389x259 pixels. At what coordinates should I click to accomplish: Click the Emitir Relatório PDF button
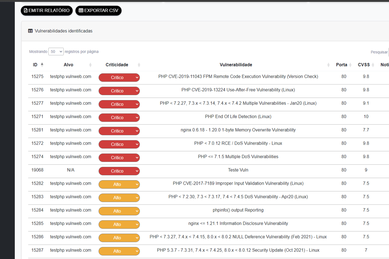point(46,11)
